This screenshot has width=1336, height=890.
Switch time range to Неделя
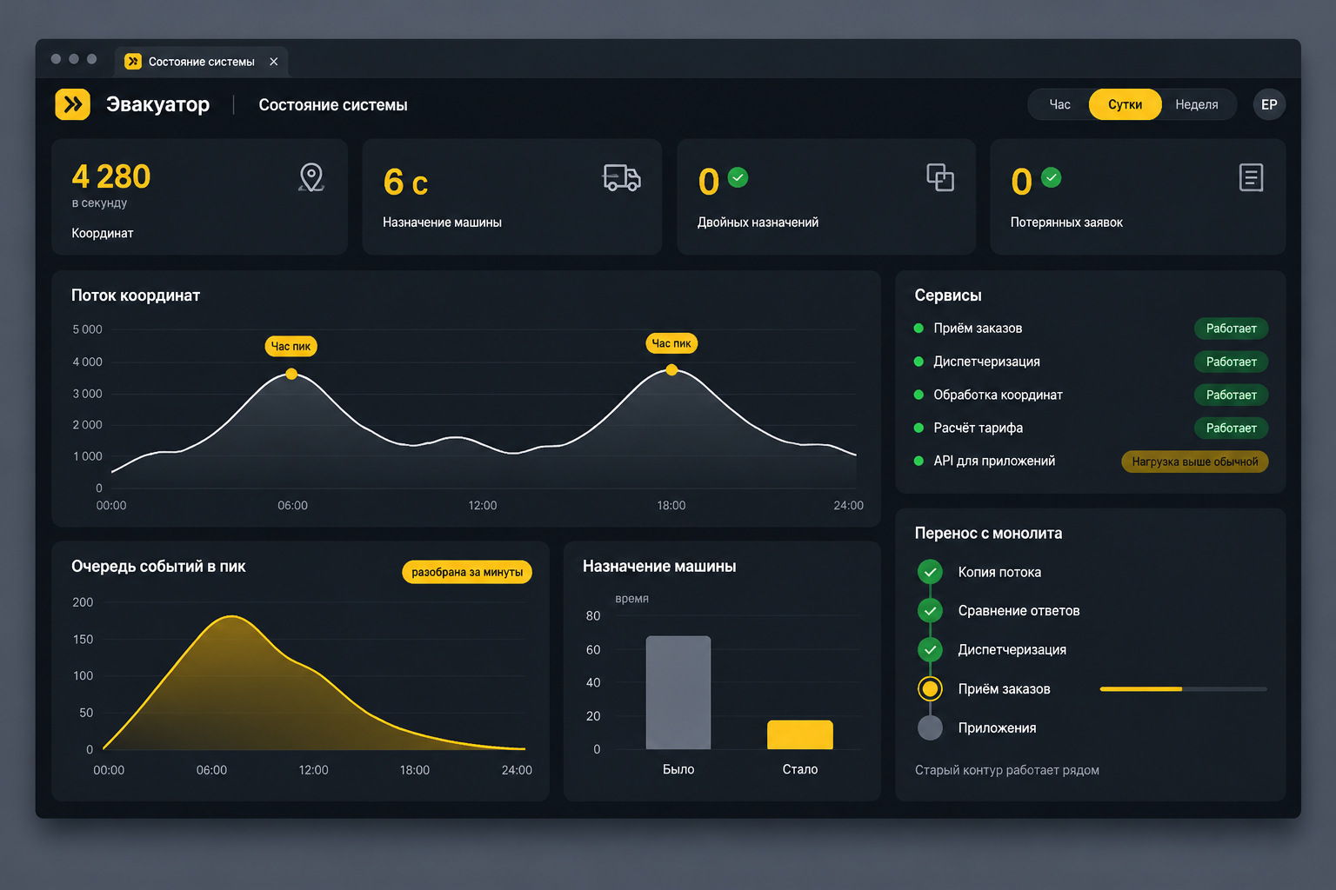point(1196,104)
